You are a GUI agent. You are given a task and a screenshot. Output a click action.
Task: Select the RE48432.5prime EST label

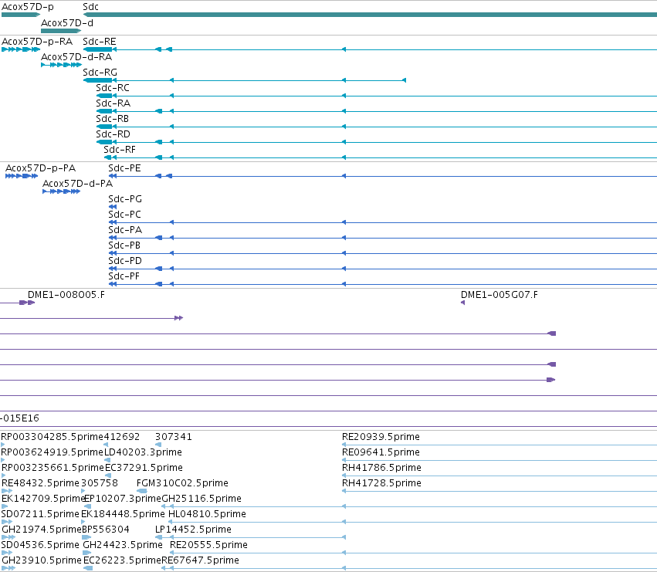pyautogui.click(x=40, y=483)
